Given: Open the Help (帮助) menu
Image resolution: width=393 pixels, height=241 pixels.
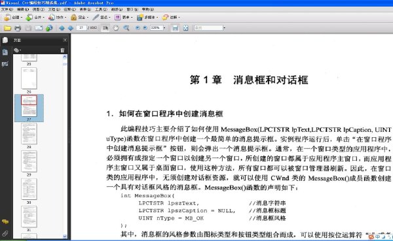Looking at the screenshot, I should 148,9.
